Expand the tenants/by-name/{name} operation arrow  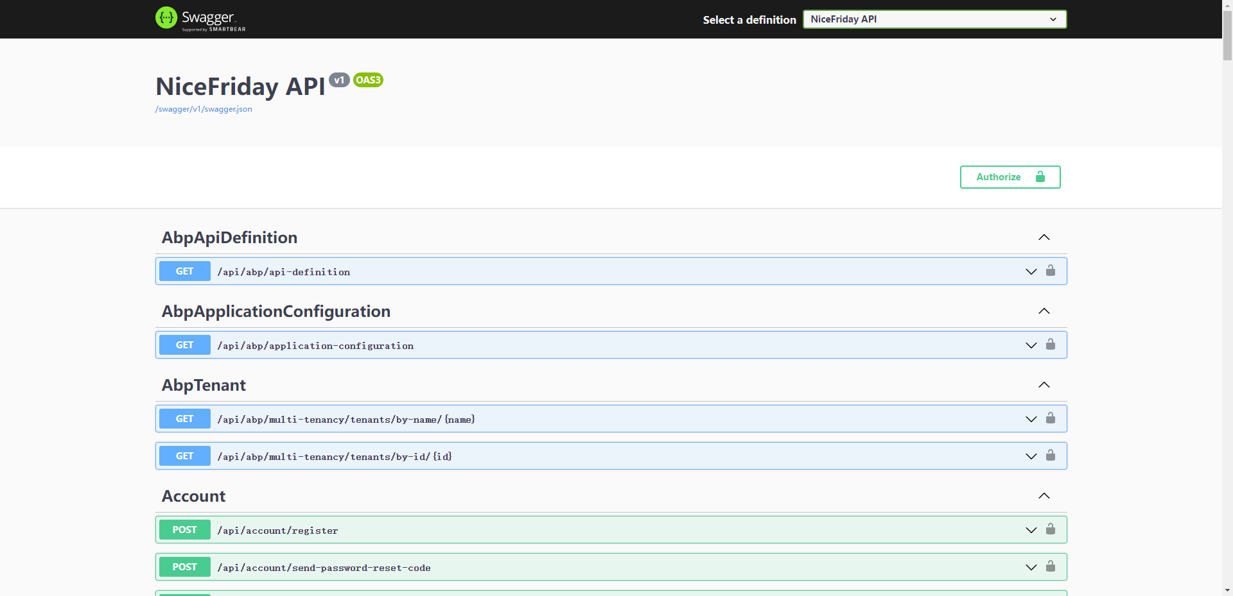pos(1031,419)
